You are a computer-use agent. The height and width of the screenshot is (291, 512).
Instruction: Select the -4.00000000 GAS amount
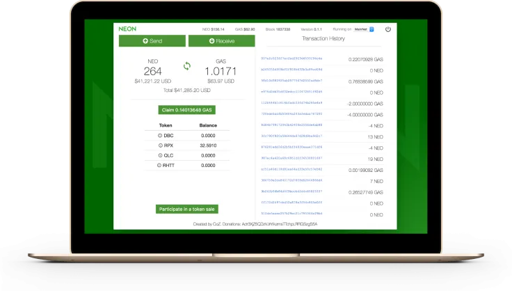pos(365,115)
